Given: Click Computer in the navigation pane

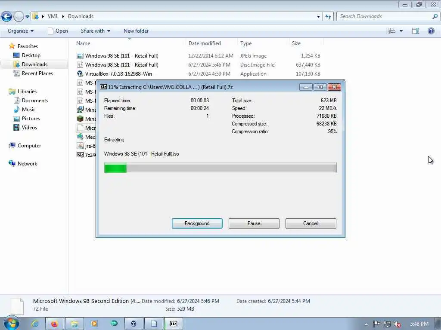Looking at the screenshot, I should pos(29,146).
